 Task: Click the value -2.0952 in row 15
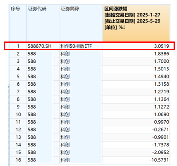[161, 152]
